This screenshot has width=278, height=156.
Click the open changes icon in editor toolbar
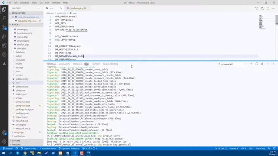[x=262, y=8]
